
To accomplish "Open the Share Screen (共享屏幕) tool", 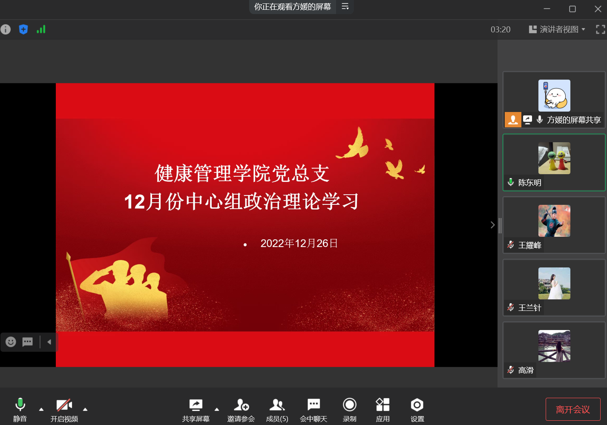I will (196, 410).
